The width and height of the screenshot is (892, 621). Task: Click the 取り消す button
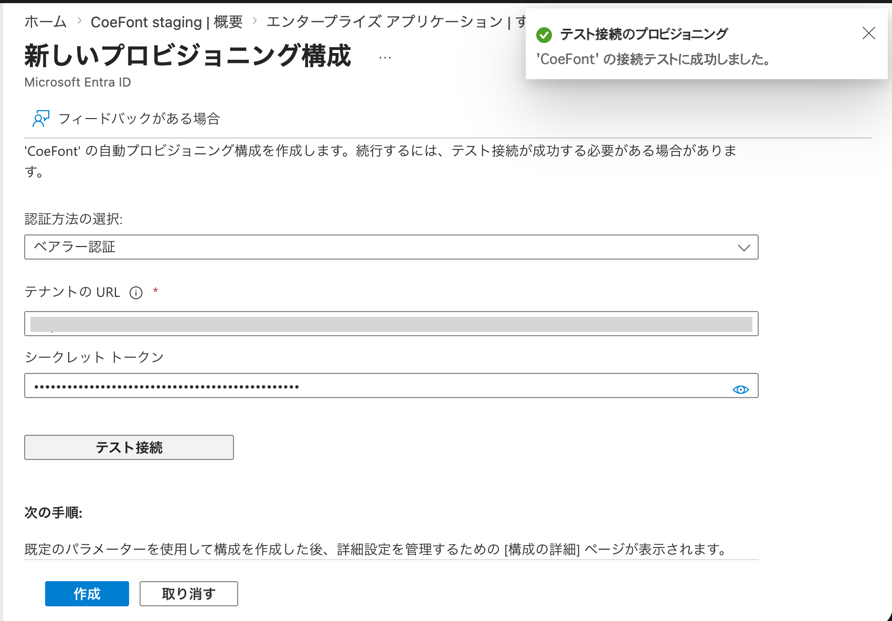click(189, 594)
